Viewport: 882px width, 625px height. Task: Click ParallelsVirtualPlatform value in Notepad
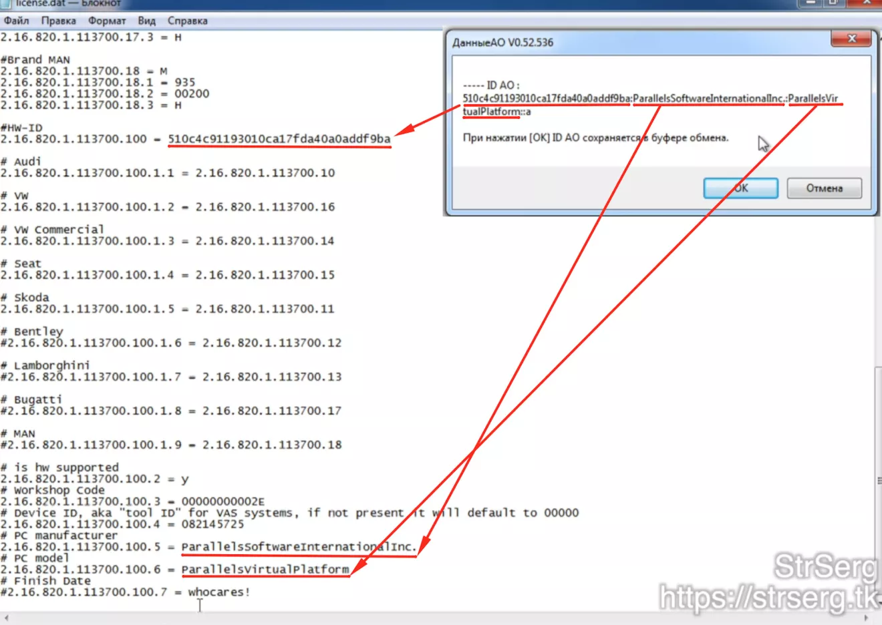coord(265,570)
